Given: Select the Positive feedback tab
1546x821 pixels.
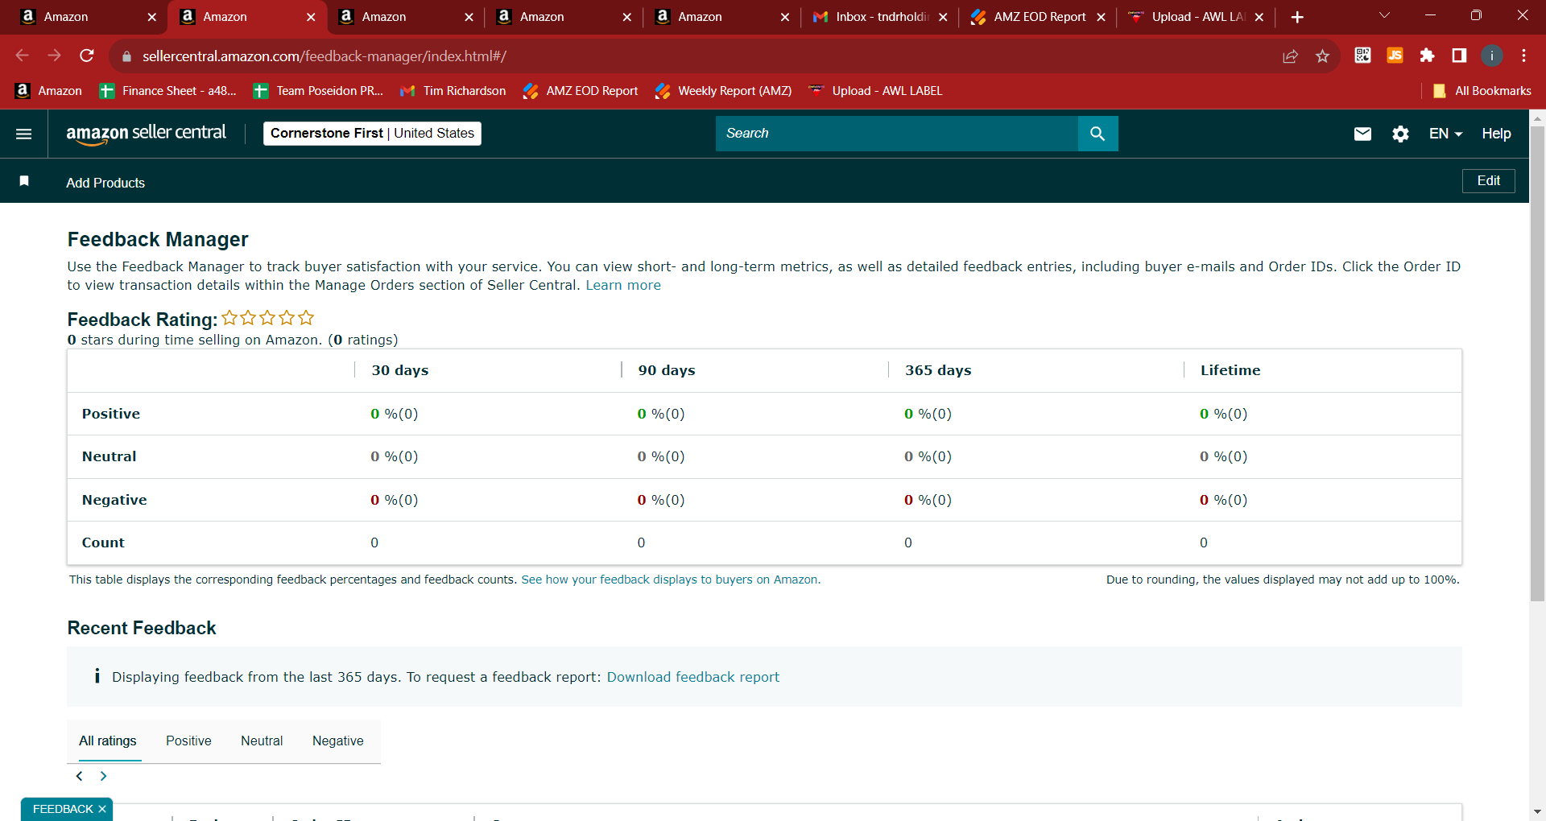Looking at the screenshot, I should coord(188,741).
